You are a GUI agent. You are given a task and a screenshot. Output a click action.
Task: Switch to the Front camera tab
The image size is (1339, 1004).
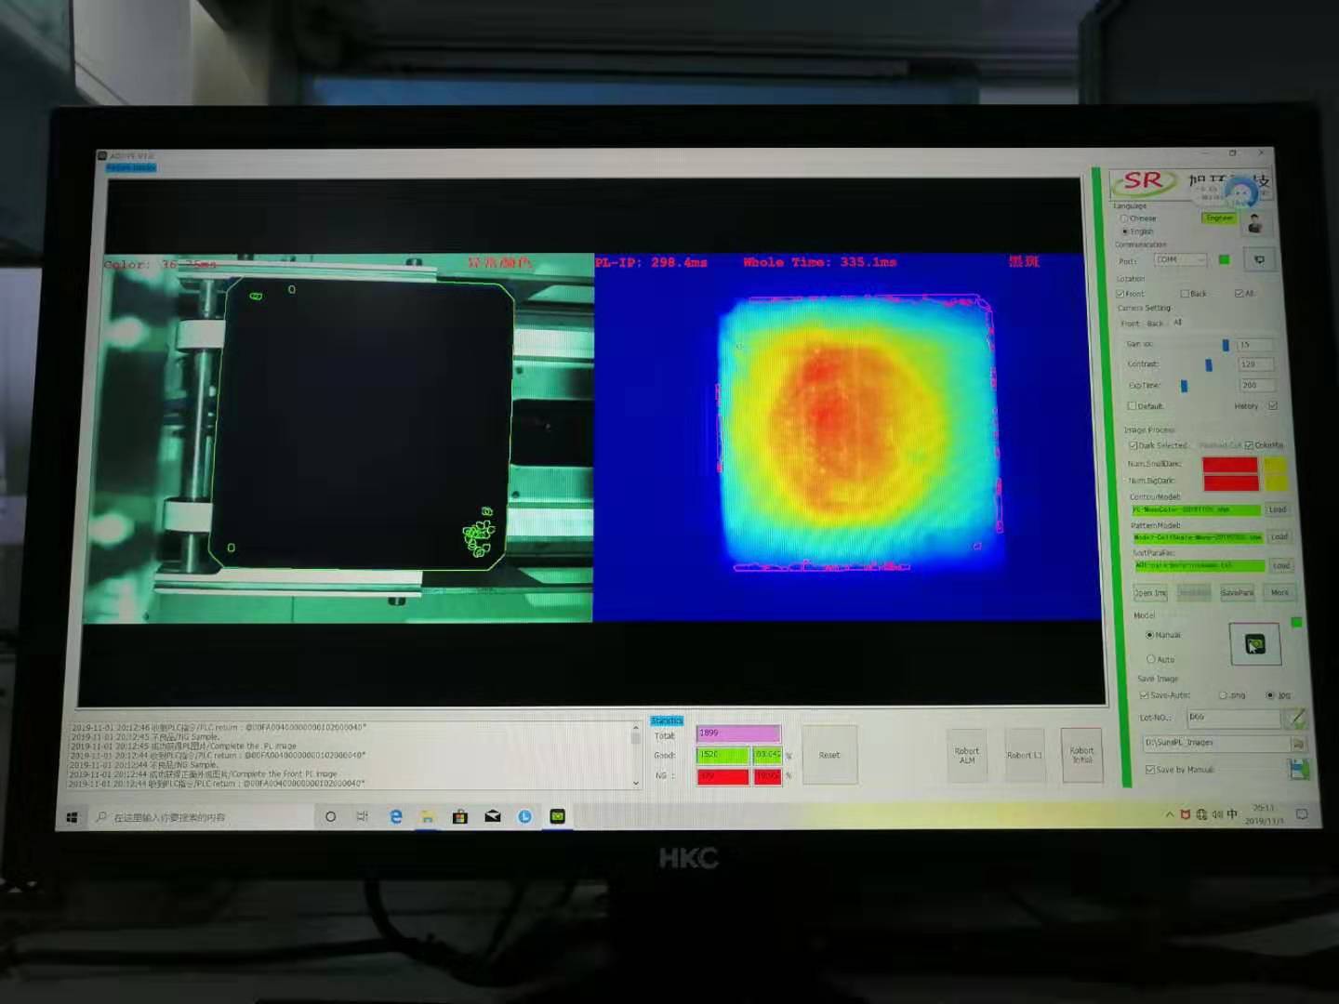(x=1129, y=324)
